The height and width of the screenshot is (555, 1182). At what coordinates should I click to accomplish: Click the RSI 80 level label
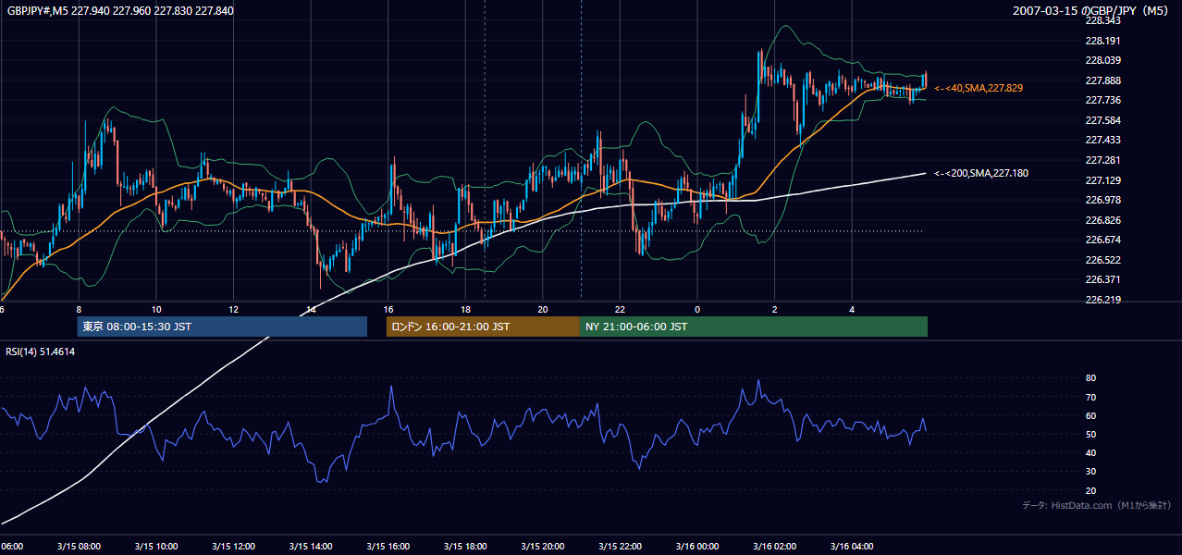tap(1090, 378)
